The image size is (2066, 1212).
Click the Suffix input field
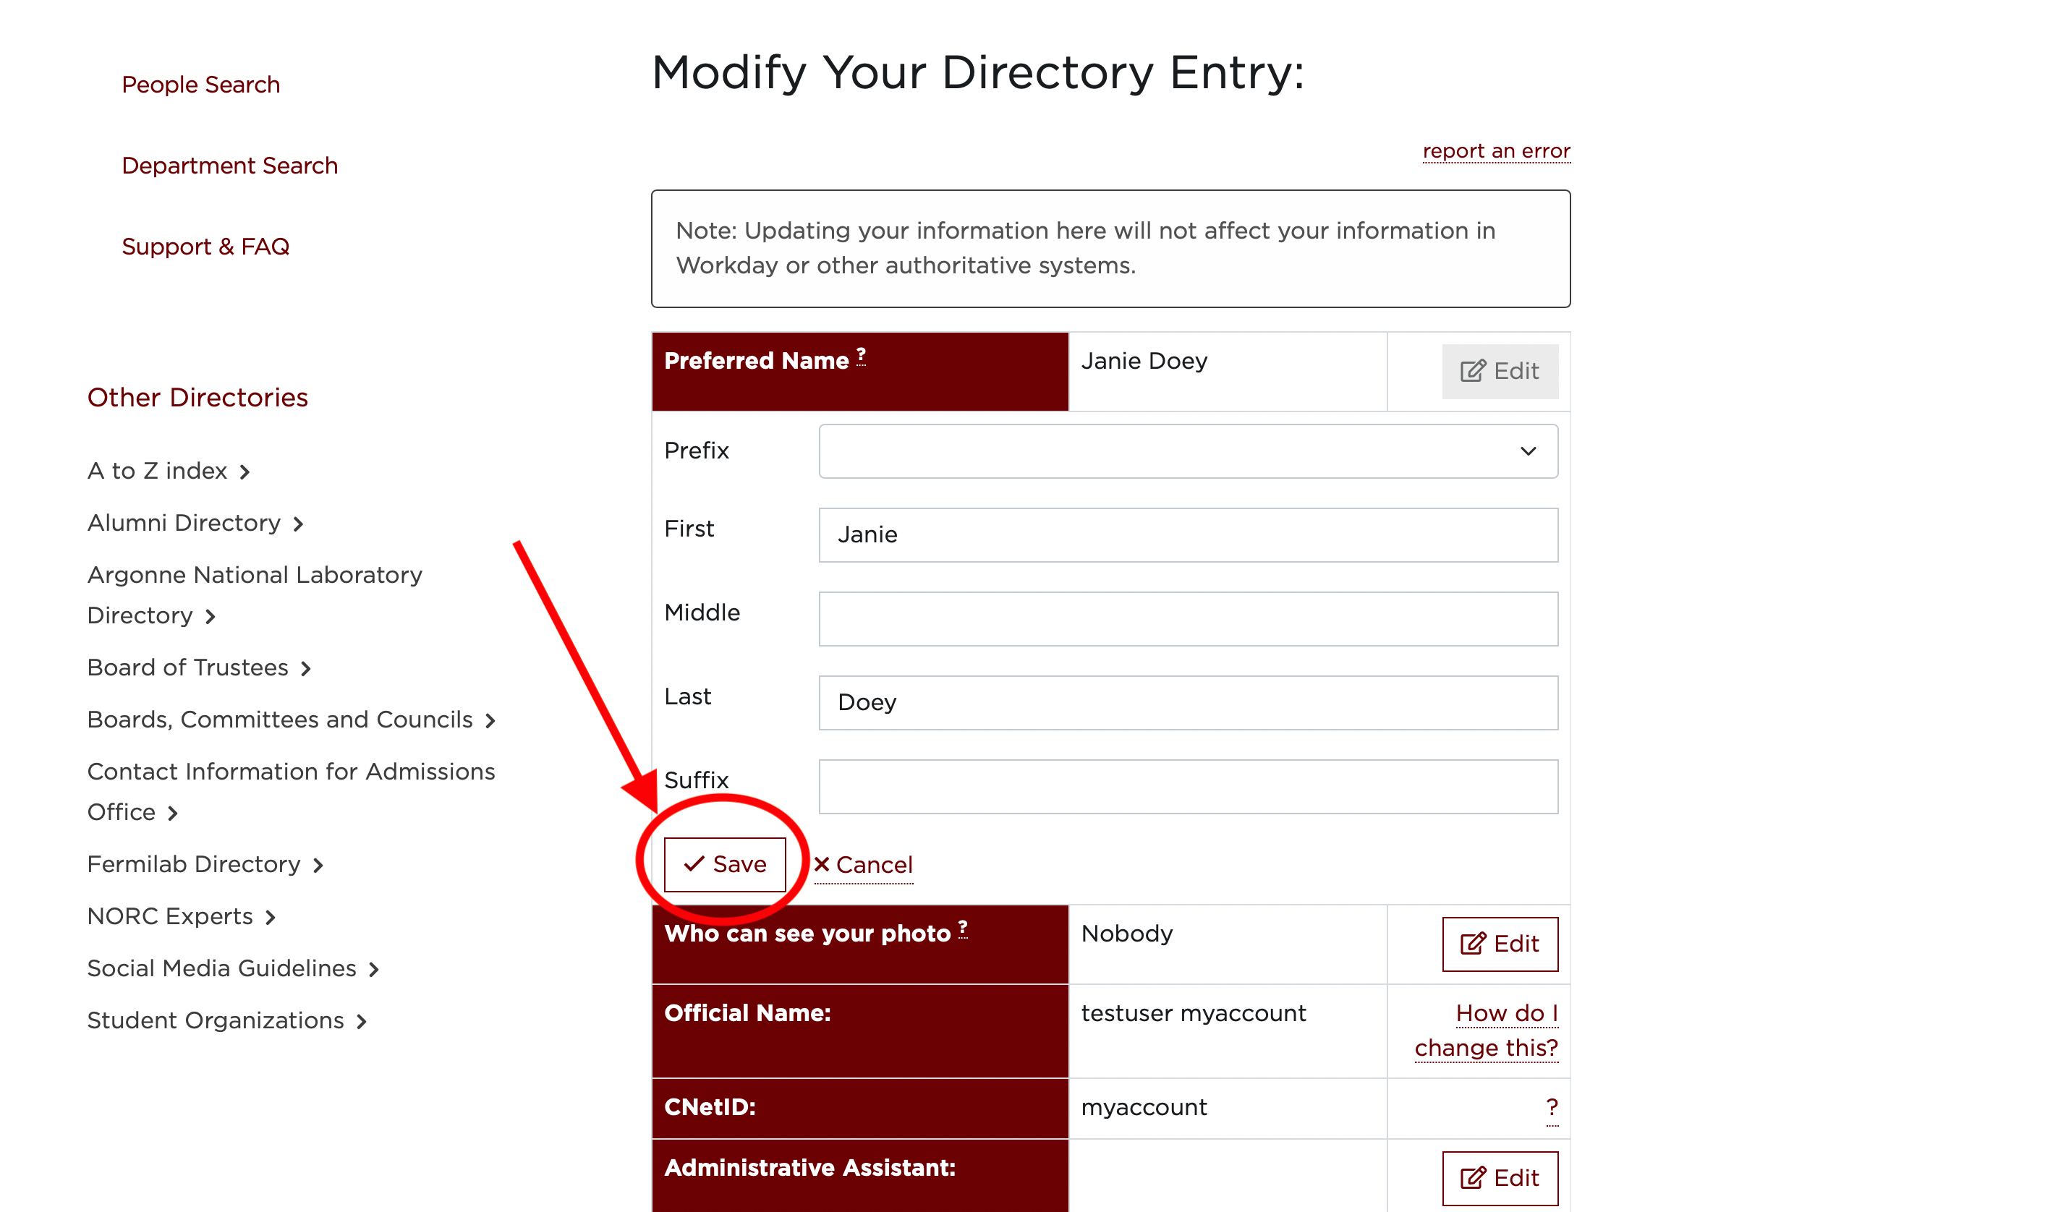click(x=1188, y=787)
